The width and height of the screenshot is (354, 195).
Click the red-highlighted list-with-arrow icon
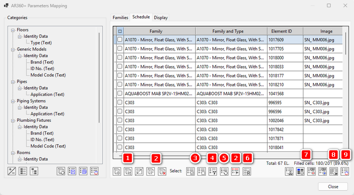236,171
